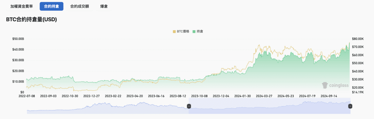
Task: Grab the left range slider handle
Action: tap(189, 106)
